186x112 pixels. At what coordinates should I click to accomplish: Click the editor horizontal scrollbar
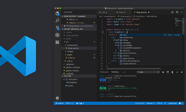(x=133, y=69)
